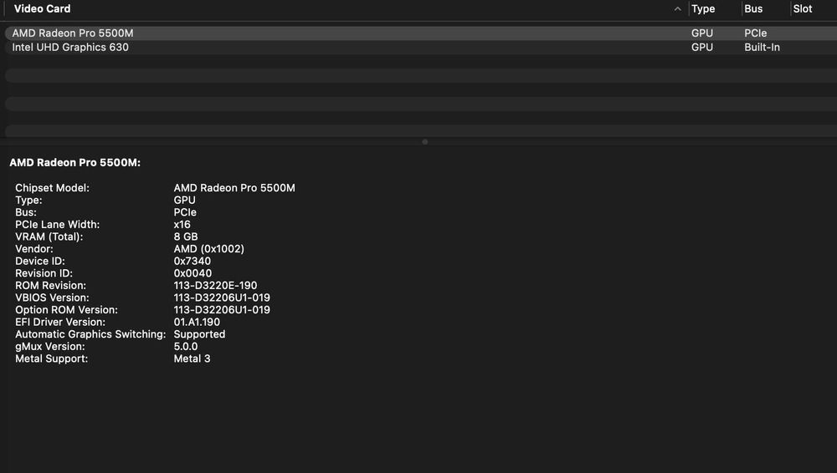
Task: Click the Type column header
Action: (703, 9)
